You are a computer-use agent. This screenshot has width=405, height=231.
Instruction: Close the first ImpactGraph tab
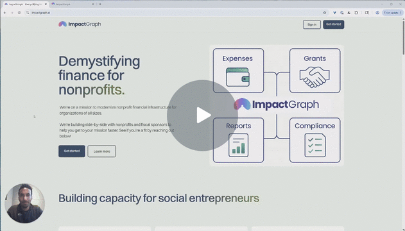coord(46,4)
